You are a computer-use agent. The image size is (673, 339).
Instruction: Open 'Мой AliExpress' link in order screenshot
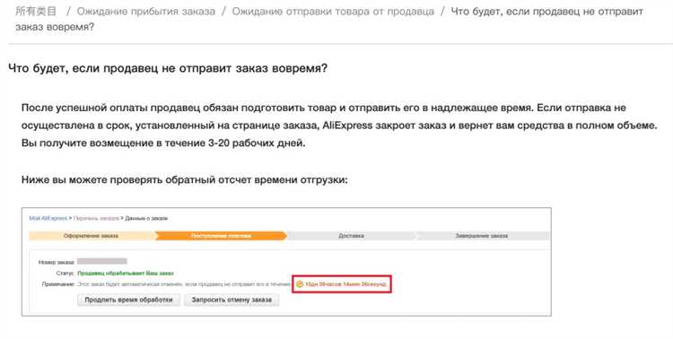coord(48,218)
